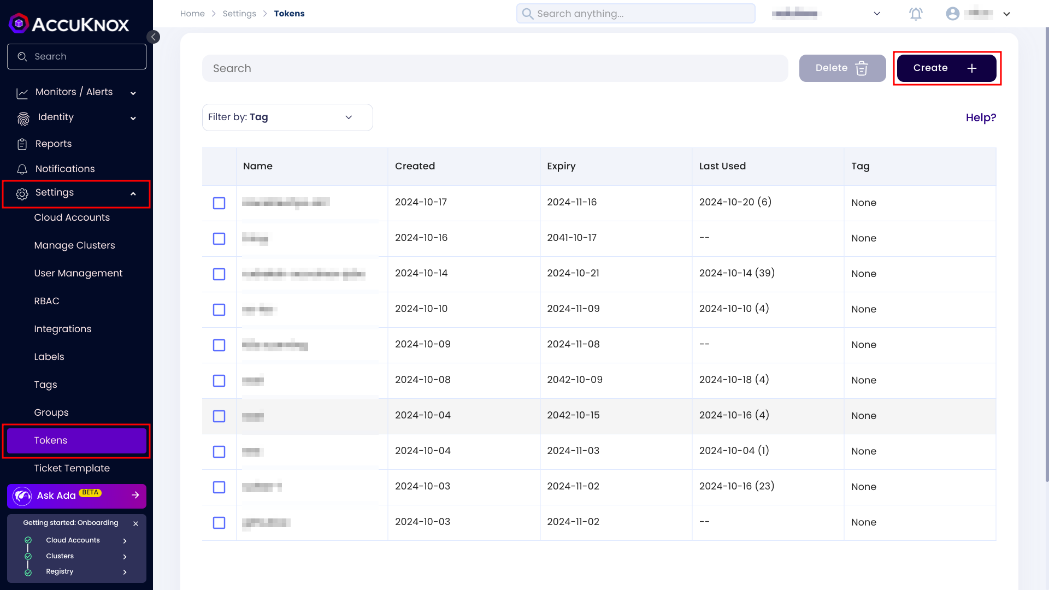
Task: Open the AccuKnox logo home page
Action: (x=68, y=23)
